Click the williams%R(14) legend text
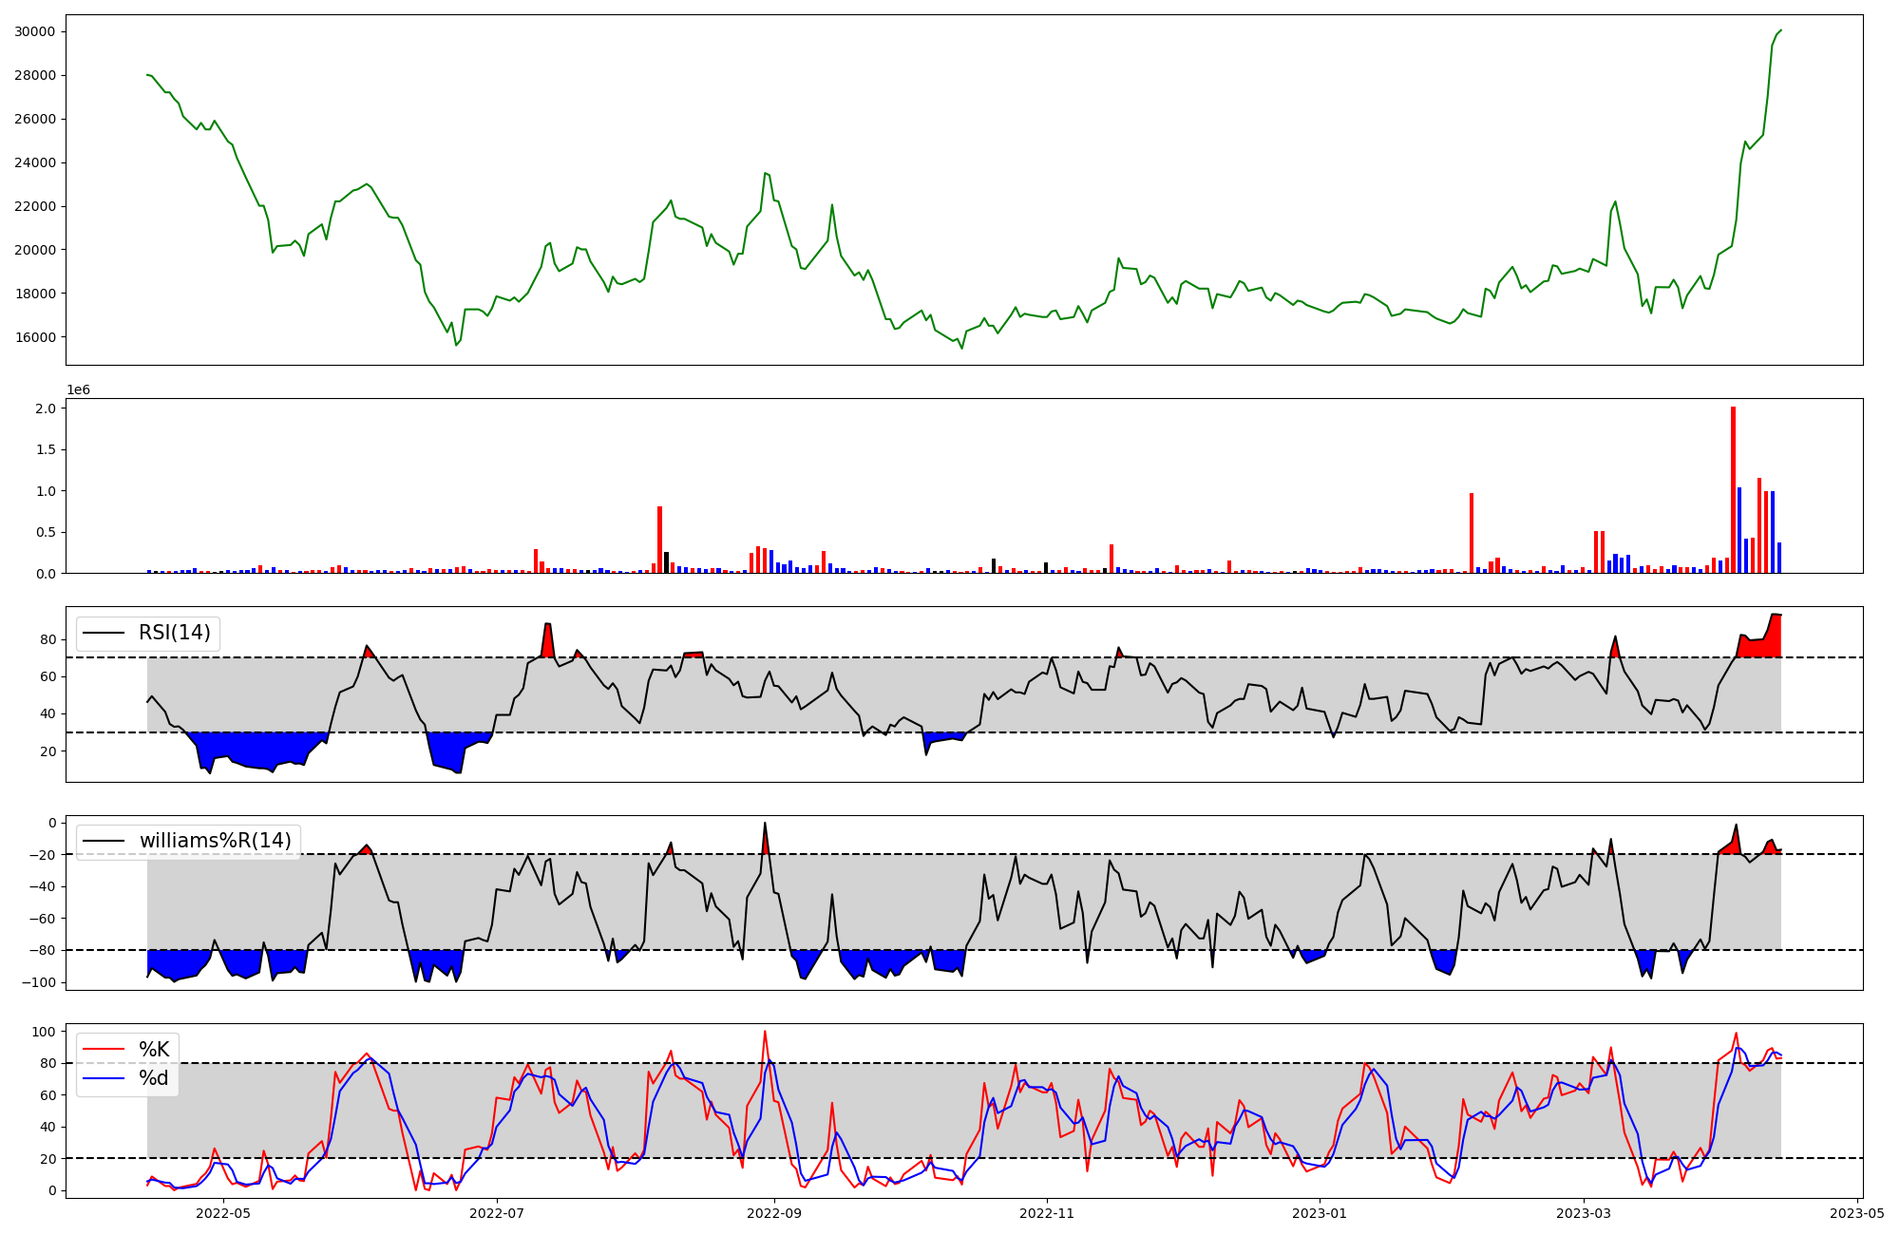 pyautogui.click(x=216, y=841)
